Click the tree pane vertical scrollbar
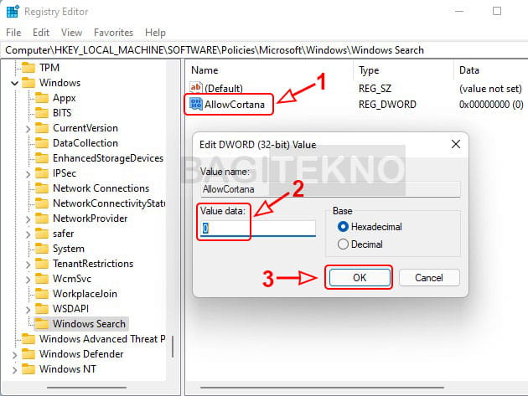Viewport: 528px width, 396px height. click(x=173, y=347)
